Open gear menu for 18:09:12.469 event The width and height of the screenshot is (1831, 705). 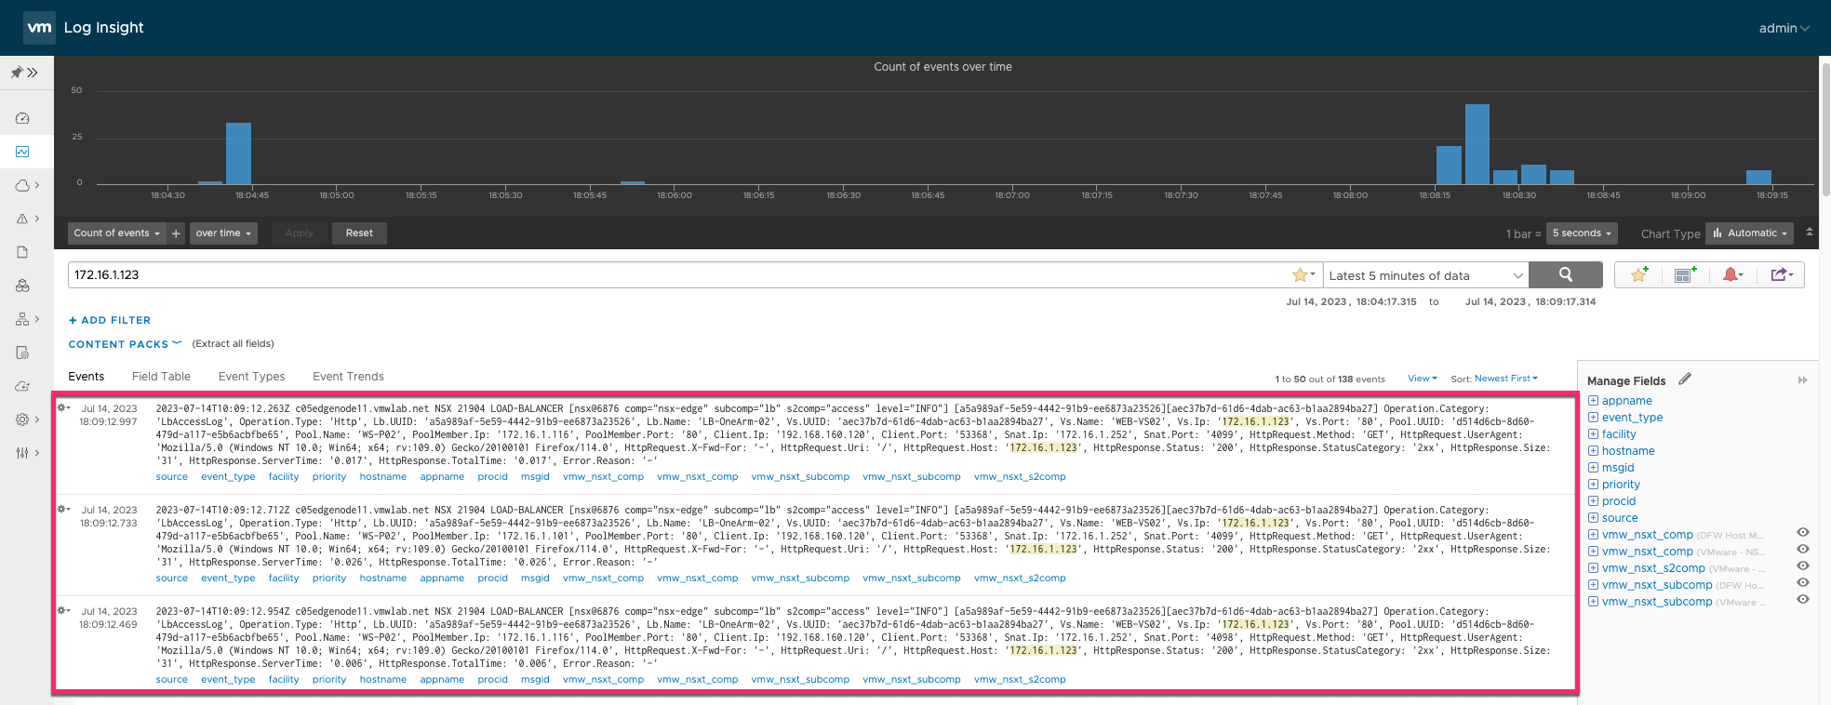[63, 610]
